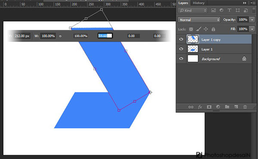Create a new group folder icon

coord(227,107)
